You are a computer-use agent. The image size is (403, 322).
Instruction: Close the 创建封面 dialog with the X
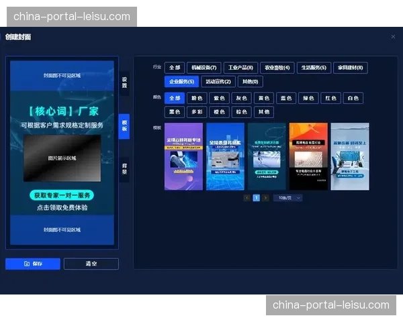coord(393,37)
